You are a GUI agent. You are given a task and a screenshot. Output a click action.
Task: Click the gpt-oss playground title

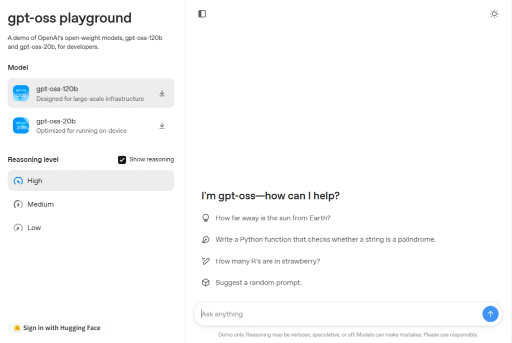point(69,18)
